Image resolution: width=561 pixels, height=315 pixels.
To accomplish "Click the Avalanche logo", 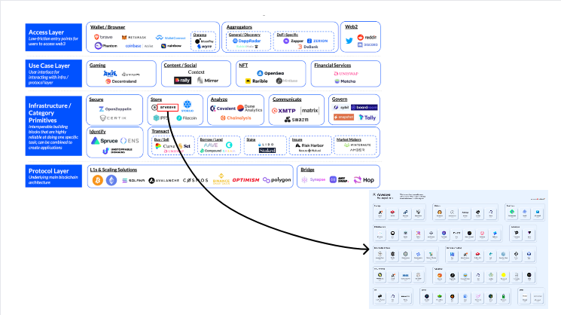I will click(x=164, y=180).
